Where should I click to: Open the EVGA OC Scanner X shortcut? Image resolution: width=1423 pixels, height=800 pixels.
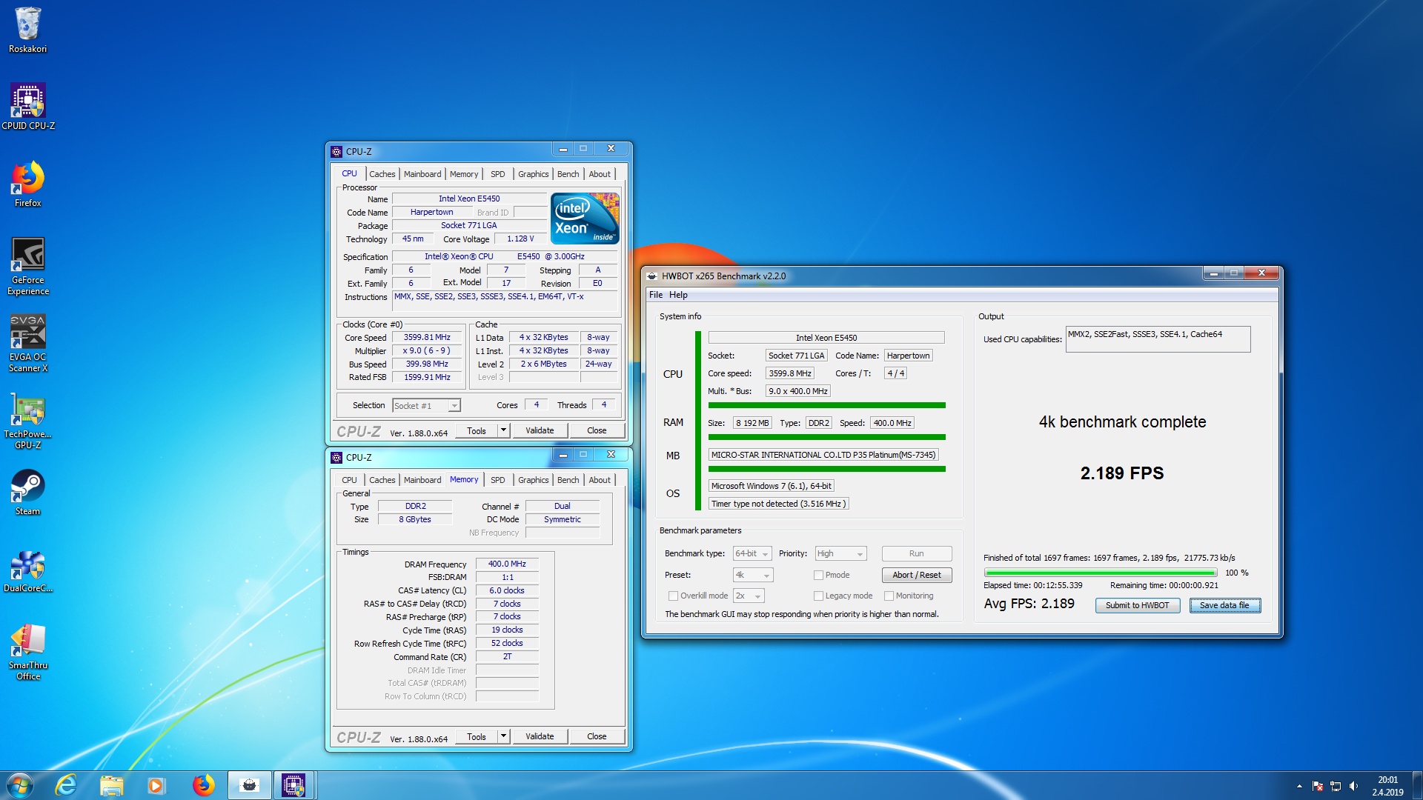click(28, 344)
